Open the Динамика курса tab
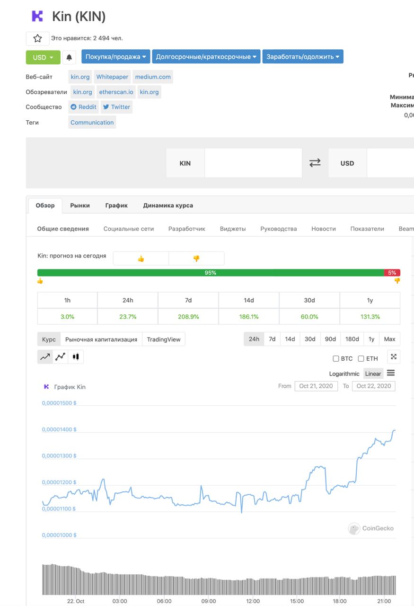This screenshot has height=606, width=414. tap(168, 205)
